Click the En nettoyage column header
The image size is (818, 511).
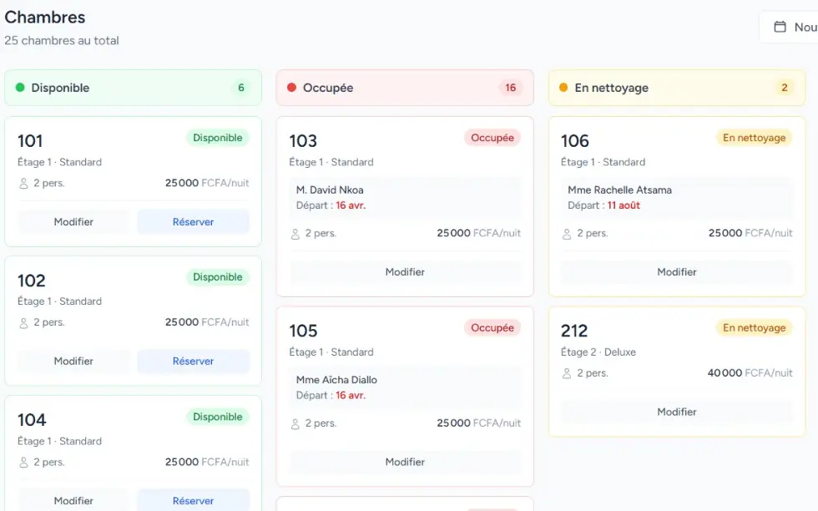point(677,88)
